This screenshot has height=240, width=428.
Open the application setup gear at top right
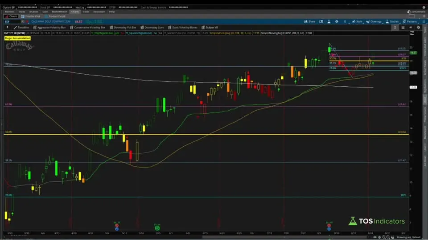tap(424, 8)
